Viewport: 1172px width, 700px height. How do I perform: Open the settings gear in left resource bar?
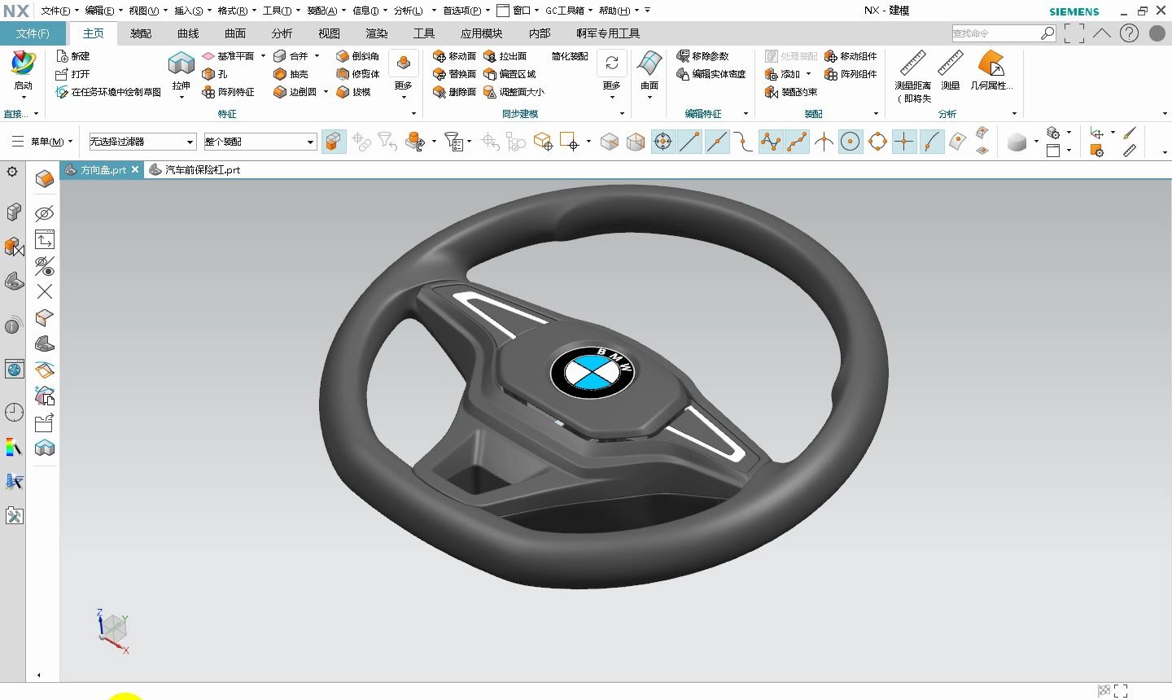pyautogui.click(x=12, y=172)
